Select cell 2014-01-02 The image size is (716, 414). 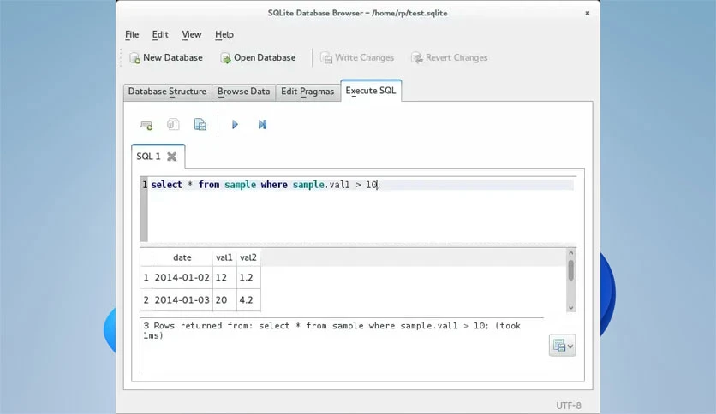pyautogui.click(x=182, y=277)
